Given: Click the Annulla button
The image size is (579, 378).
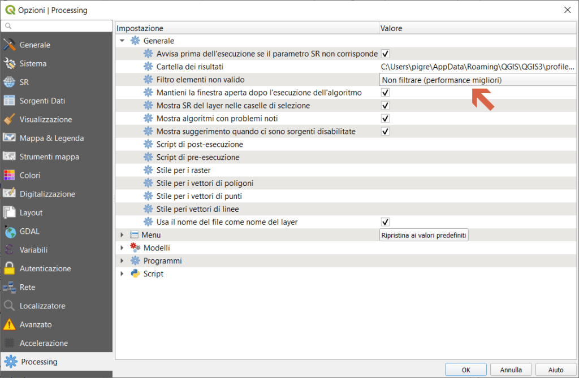Looking at the screenshot, I should (x=511, y=370).
